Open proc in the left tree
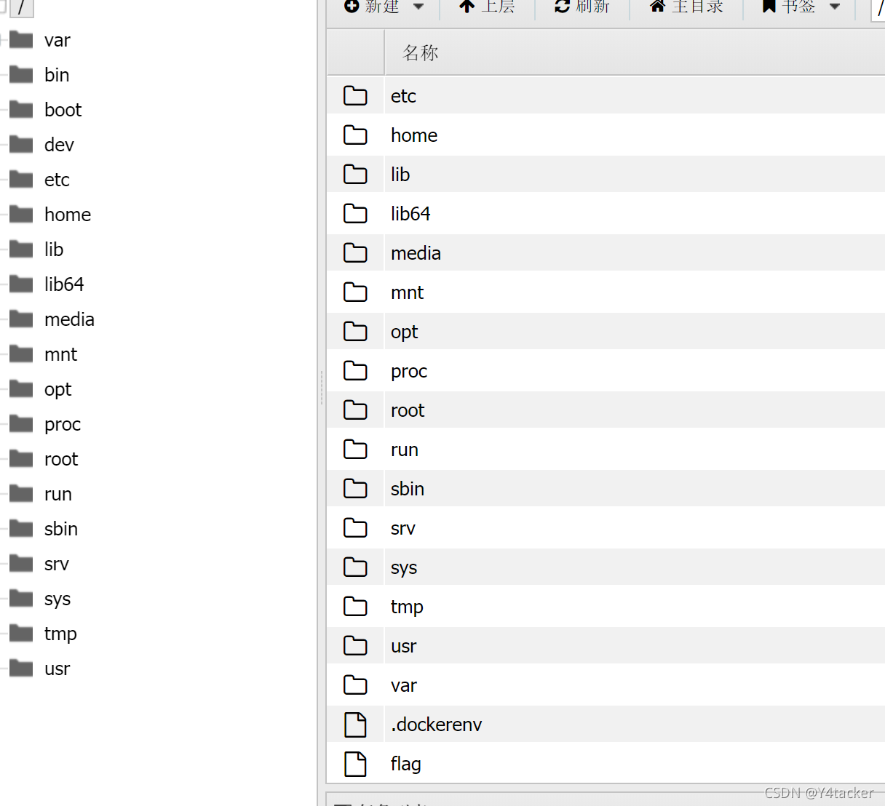Viewport: 885px width, 806px height. [x=63, y=424]
